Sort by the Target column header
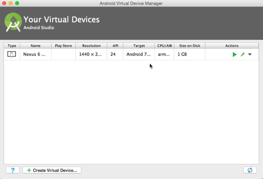Image resolution: width=263 pixels, height=179 pixels. tap(139, 45)
